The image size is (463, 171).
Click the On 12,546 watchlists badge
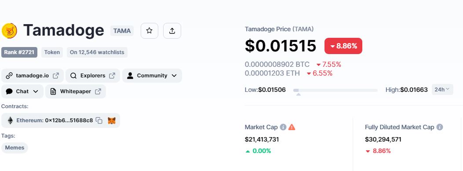(x=97, y=53)
